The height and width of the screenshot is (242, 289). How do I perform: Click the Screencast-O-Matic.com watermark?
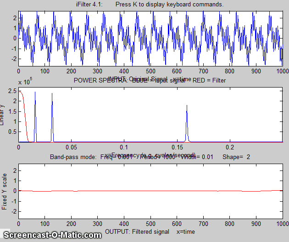[x=50, y=235]
